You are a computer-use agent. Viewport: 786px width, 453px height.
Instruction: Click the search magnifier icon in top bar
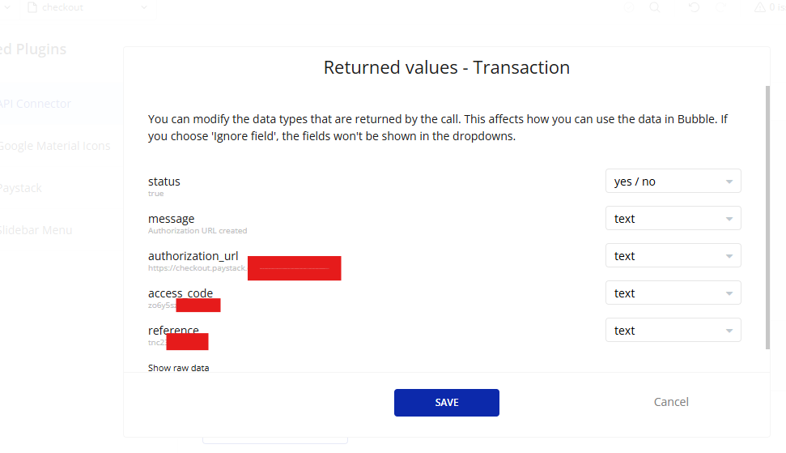point(655,7)
